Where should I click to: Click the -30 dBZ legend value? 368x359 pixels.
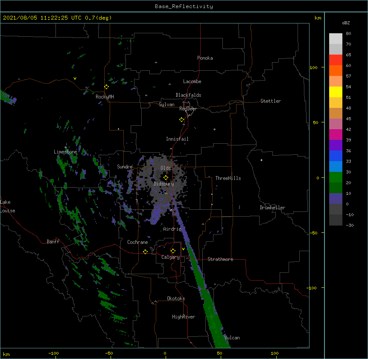(x=350, y=226)
